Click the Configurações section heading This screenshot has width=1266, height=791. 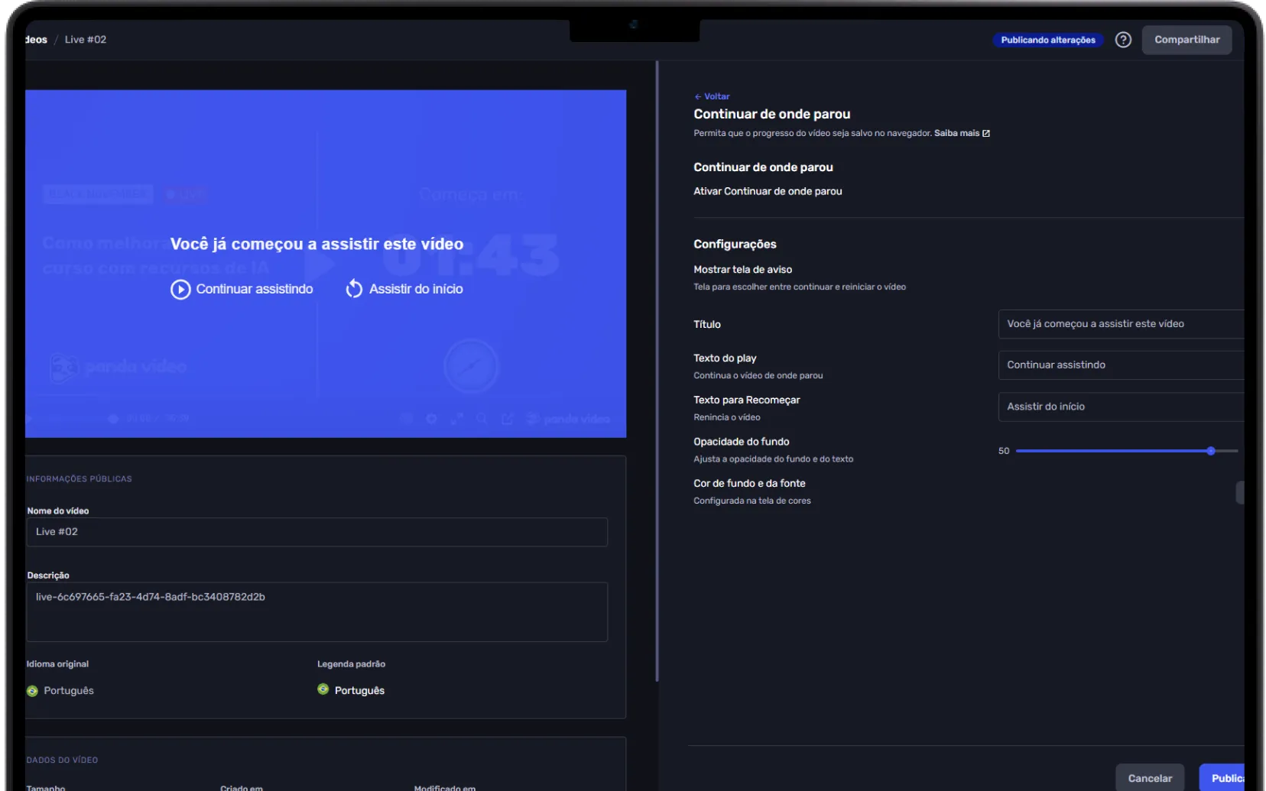click(x=735, y=245)
